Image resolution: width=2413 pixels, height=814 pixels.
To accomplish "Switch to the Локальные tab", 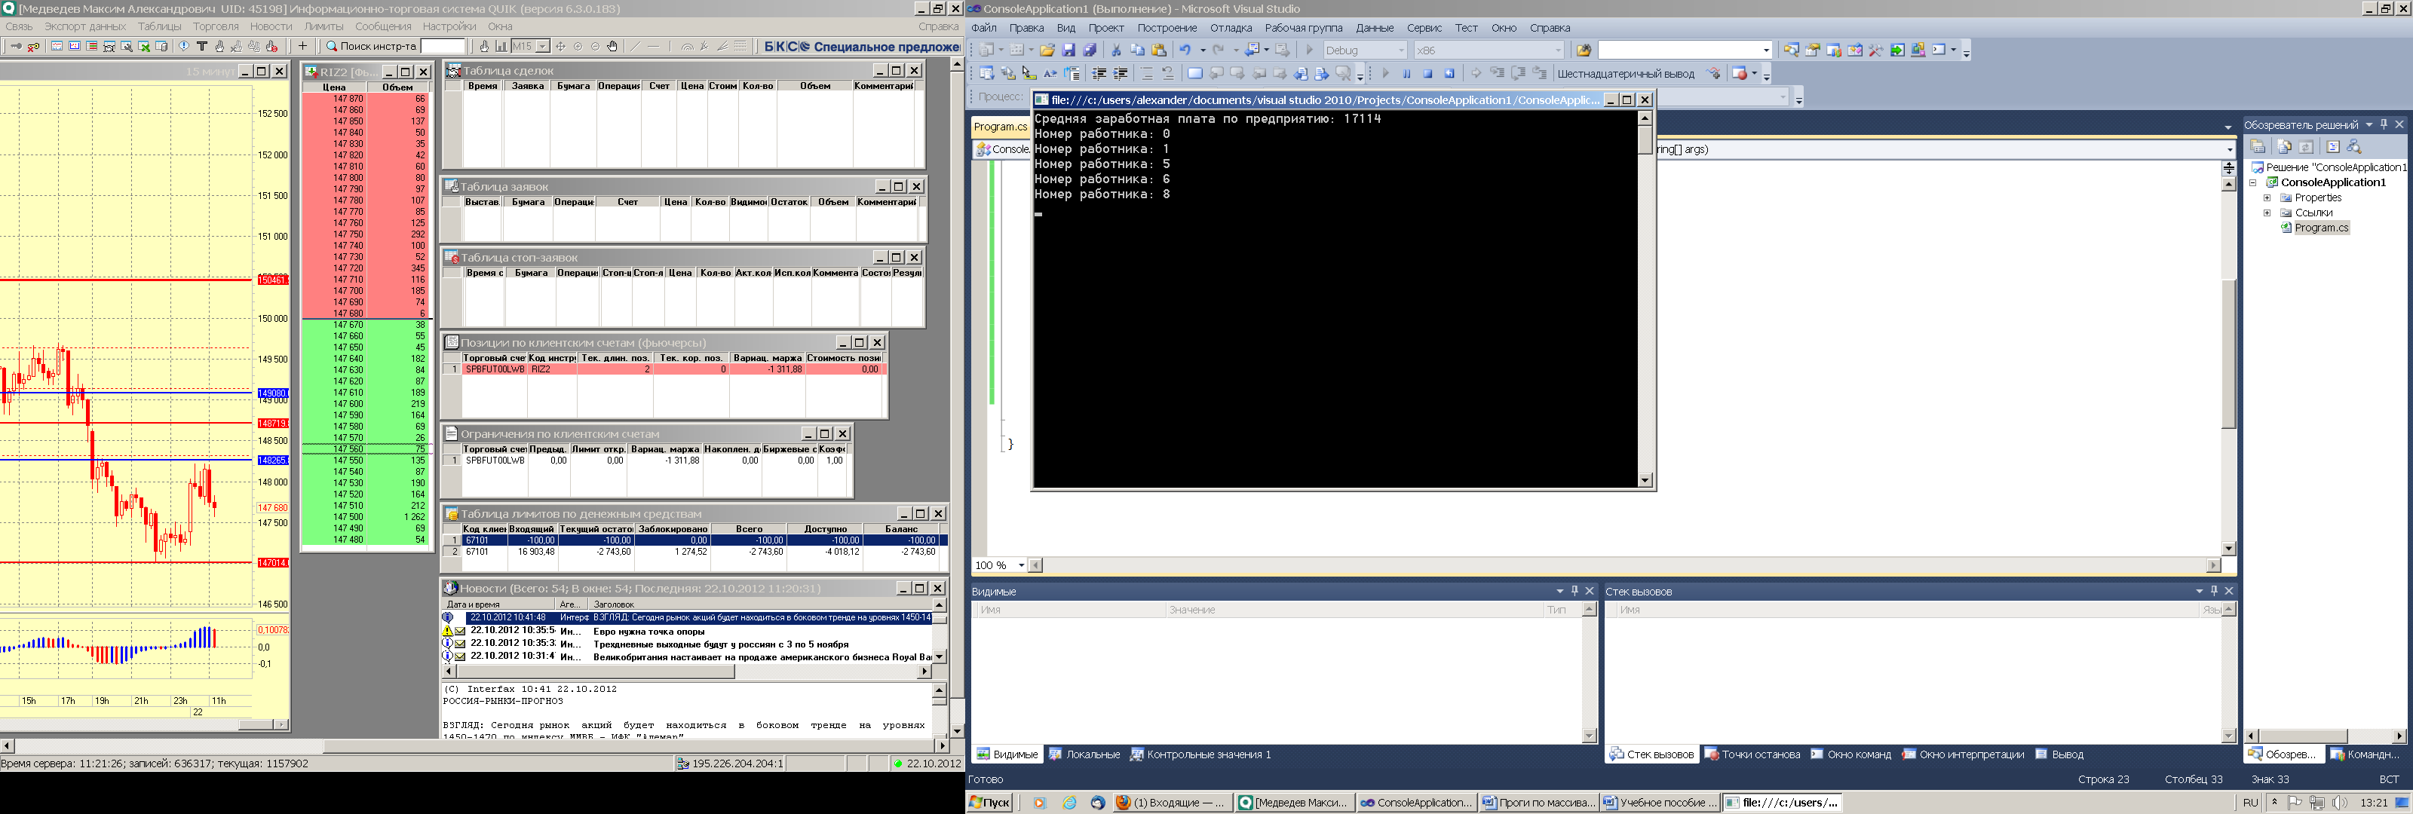I will pyautogui.click(x=1085, y=755).
